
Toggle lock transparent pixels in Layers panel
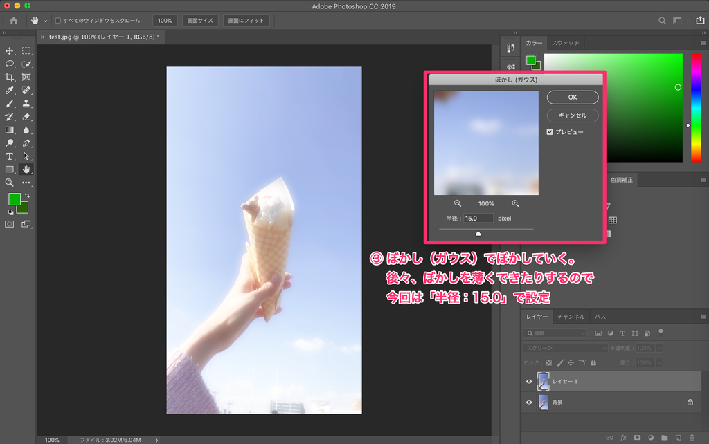point(548,362)
